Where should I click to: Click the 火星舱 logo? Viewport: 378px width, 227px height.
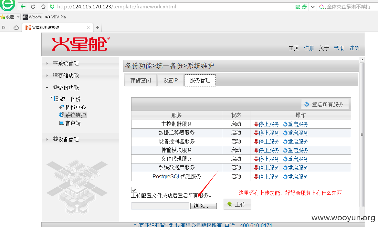(81, 44)
